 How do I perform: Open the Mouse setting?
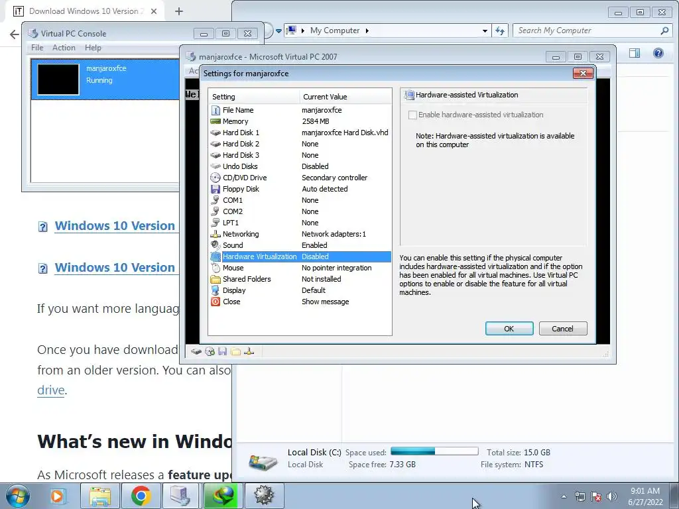pyautogui.click(x=300, y=268)
